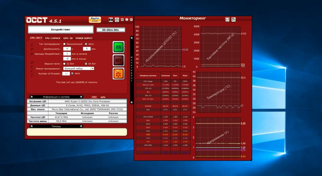
Task: Start the test with the green ON button
Action: (119, 47)
